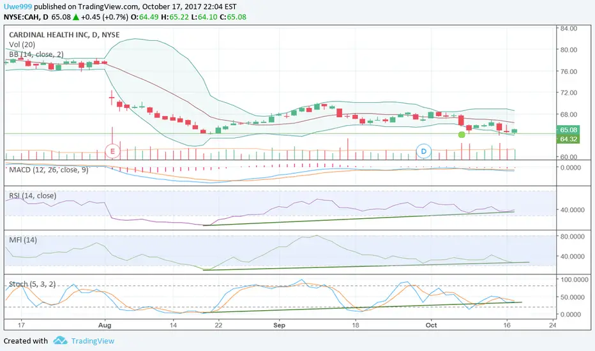Click the 72.00 price axis label
This screenshot has height=351, width=595.
pos(568,93)
